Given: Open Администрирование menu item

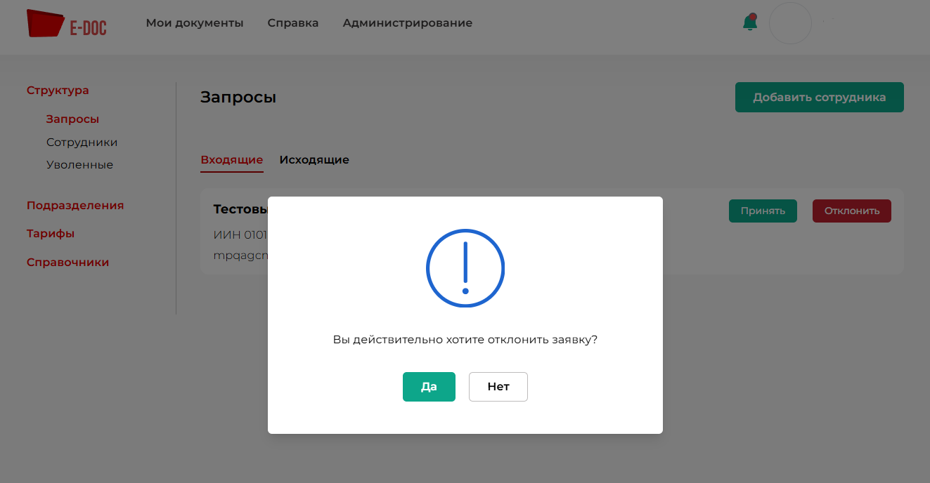Looking at the screenshot, I should click(408, 23).
